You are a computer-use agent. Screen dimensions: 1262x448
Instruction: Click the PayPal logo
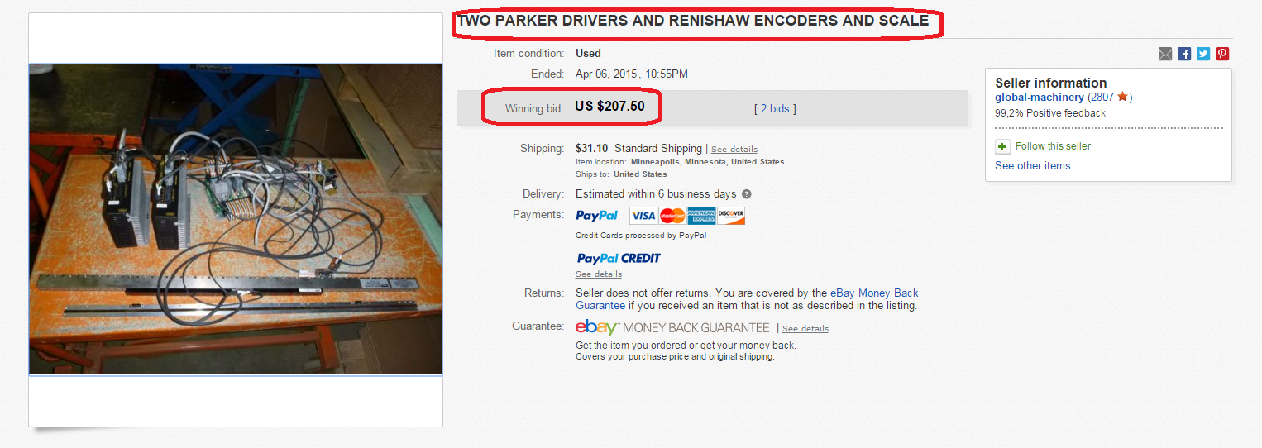(x=597, y=216)
